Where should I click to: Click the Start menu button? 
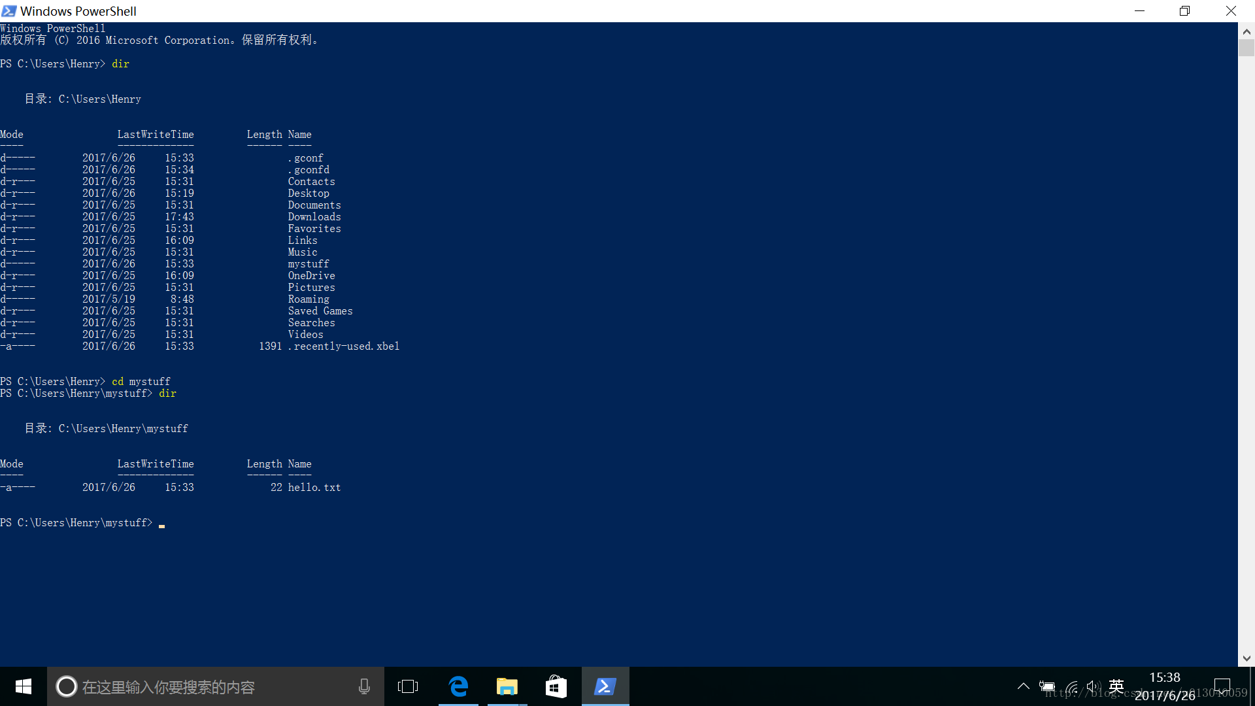pyautogui.click(x=24, y=686)
